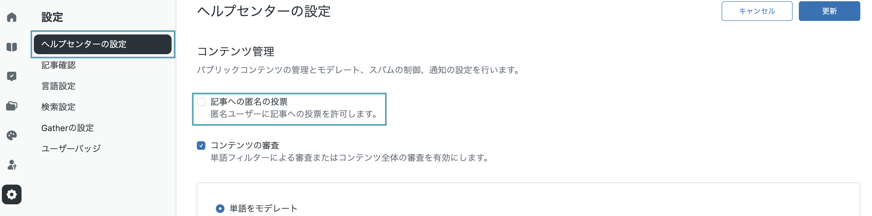Screen dimensions: 872x216
Task: Select the 単語をモデレート radio button
Action: (x=220, y=208)
